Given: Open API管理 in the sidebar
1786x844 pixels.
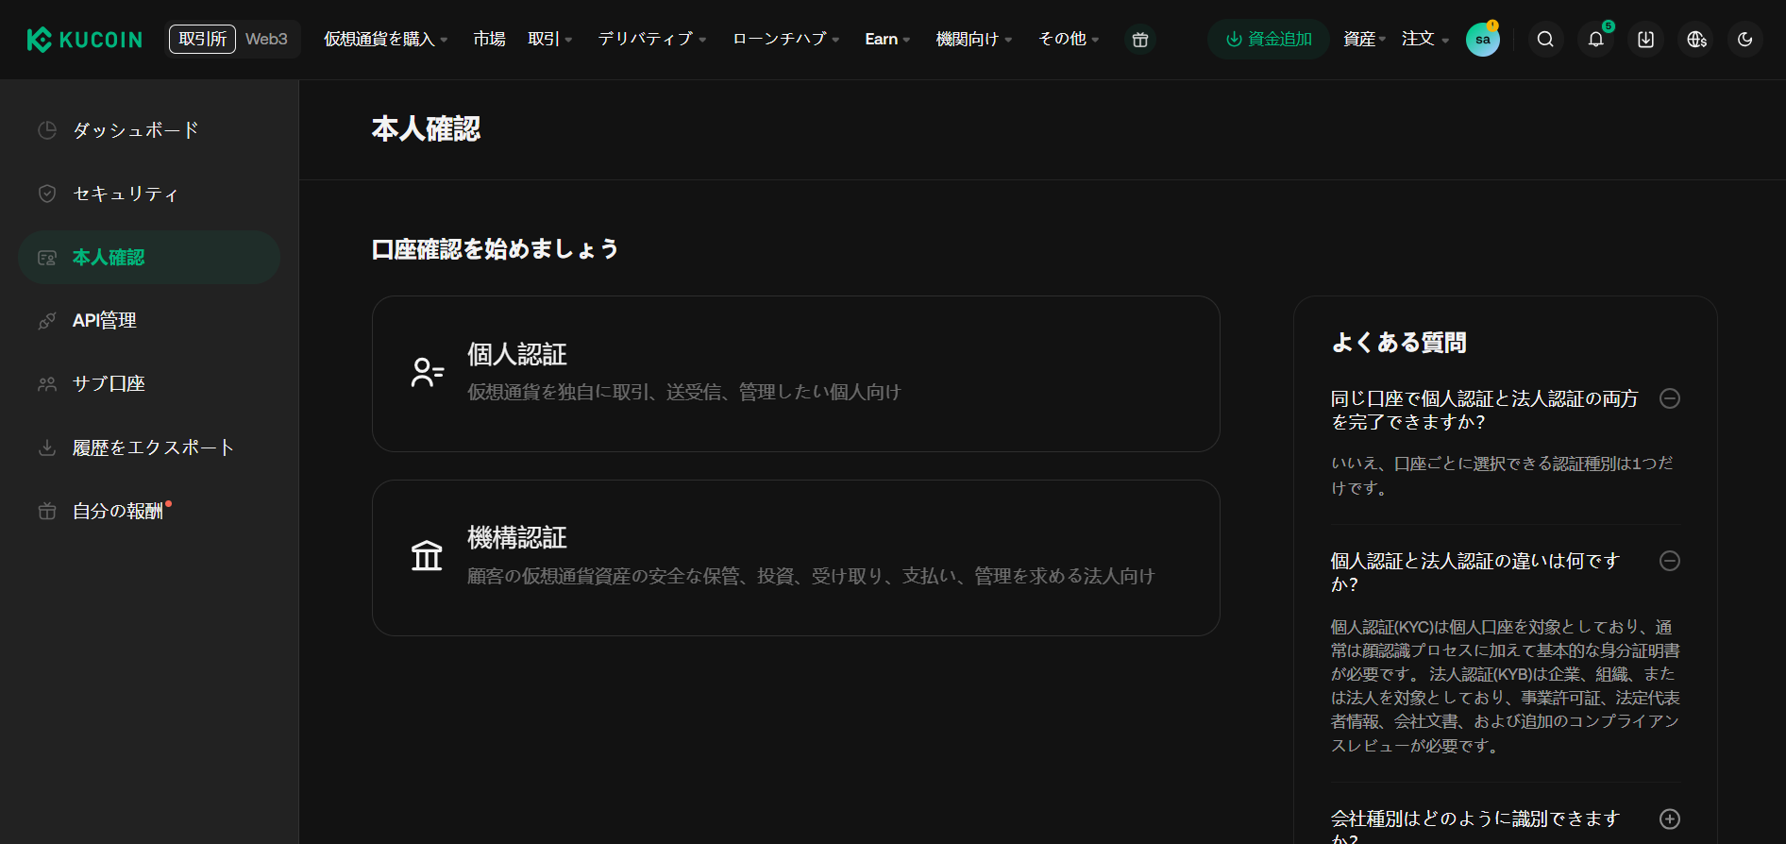Looking at the screenshot, I should [x=105, y=321].
